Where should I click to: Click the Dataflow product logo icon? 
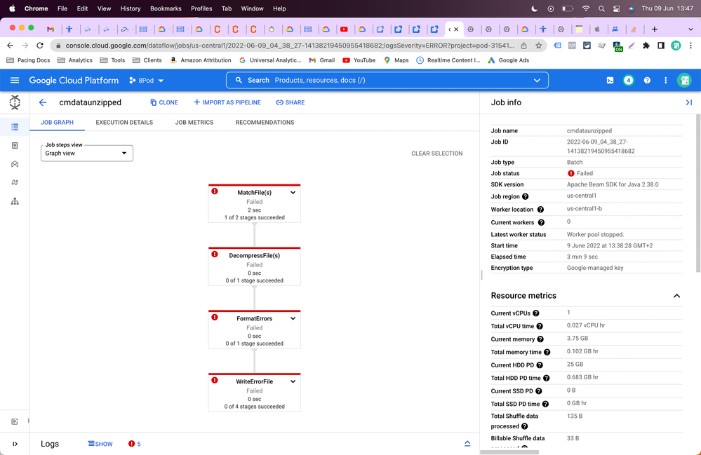pos(15,102)
